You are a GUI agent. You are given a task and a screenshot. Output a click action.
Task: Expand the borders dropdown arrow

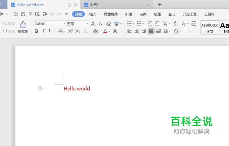tap(190, 31)
